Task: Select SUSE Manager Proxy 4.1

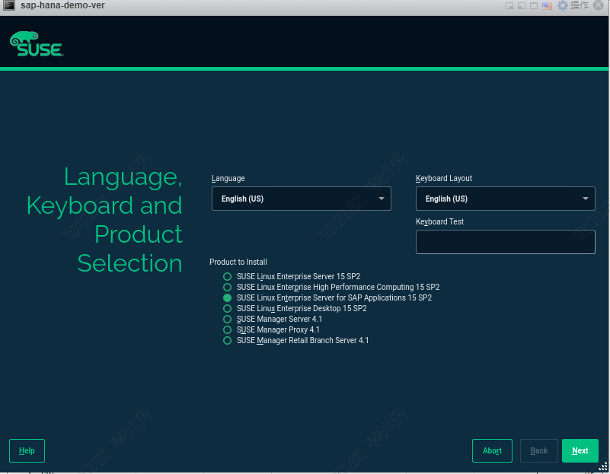Action: pyautogui.click(x=227, y=330)
